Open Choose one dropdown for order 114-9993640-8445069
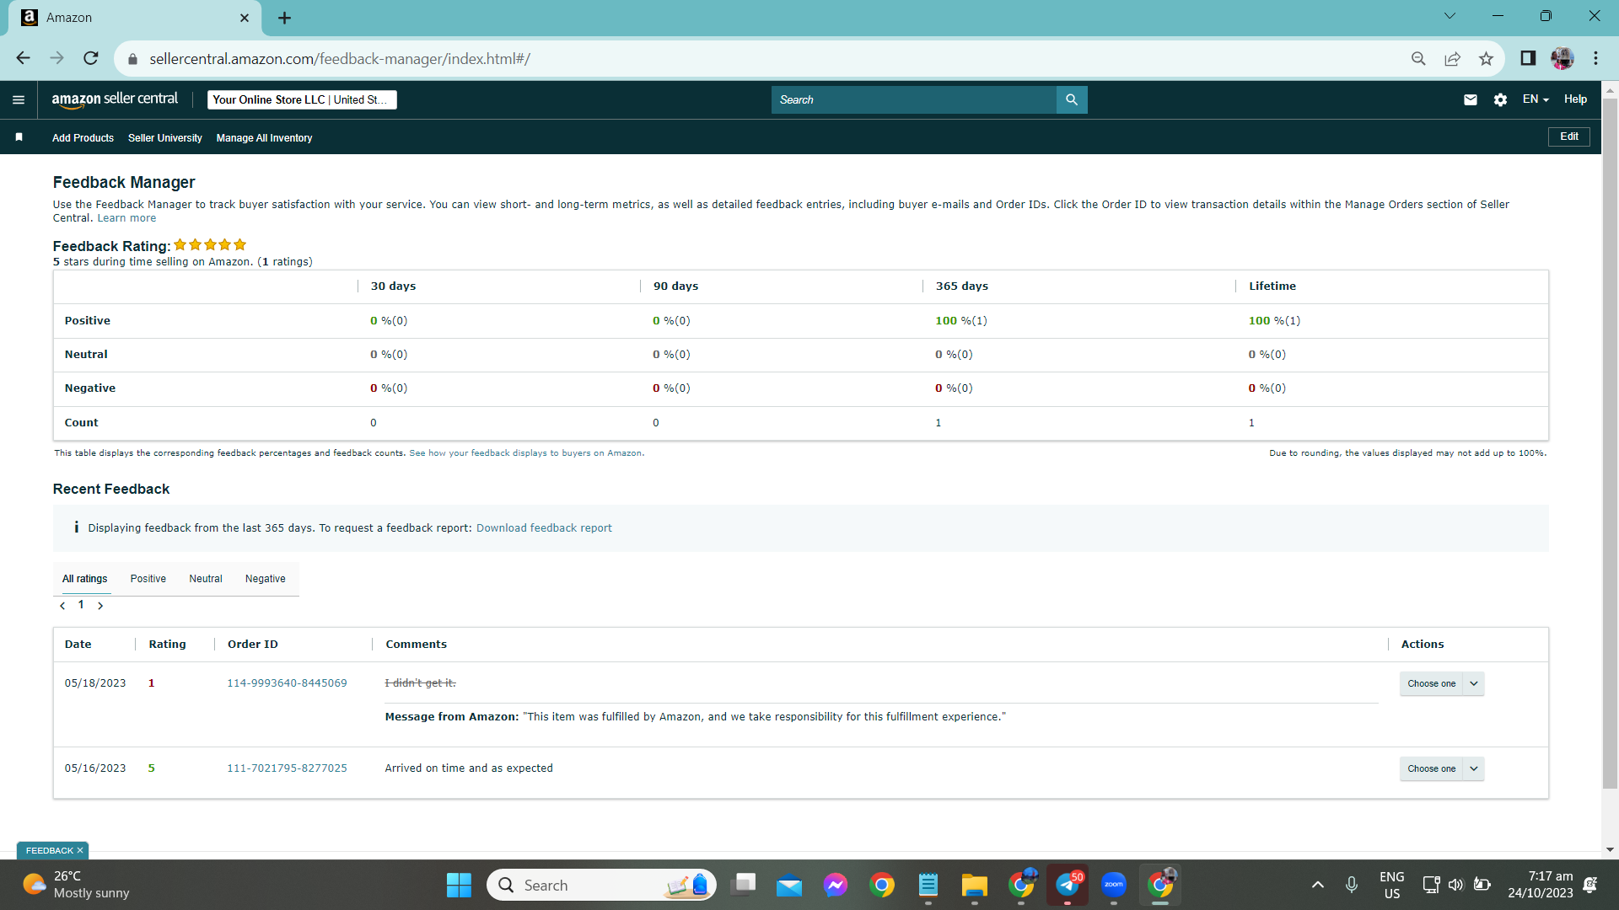The width and height of the screenshot is (1619, 910). point(1442,683)
